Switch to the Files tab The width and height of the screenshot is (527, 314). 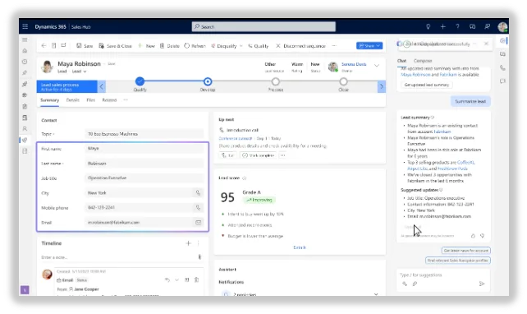tap(91, 100)
